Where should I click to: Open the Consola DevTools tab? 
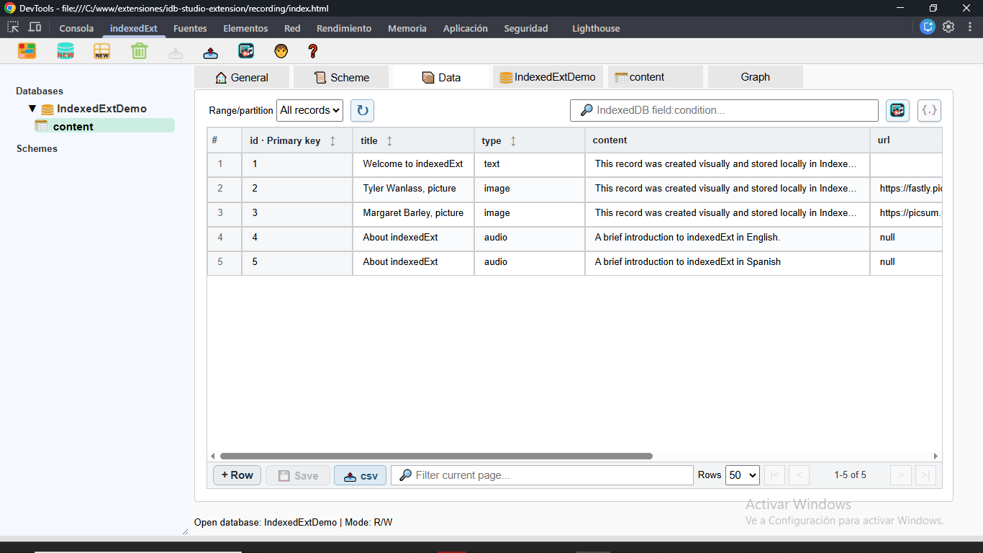click(76, 28)
